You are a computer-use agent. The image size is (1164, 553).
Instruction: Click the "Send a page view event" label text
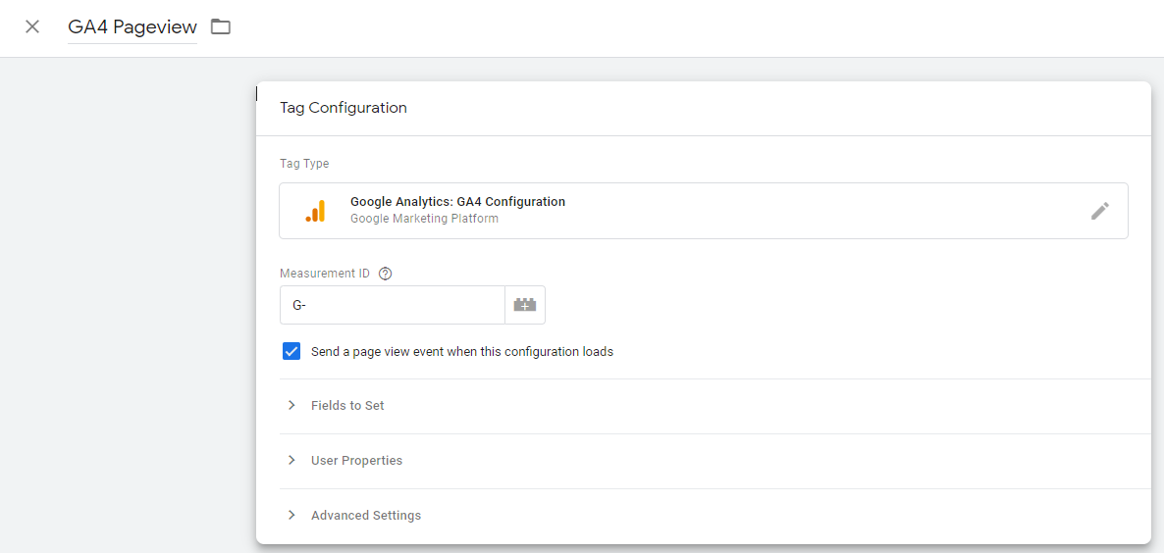coord(461,351)
